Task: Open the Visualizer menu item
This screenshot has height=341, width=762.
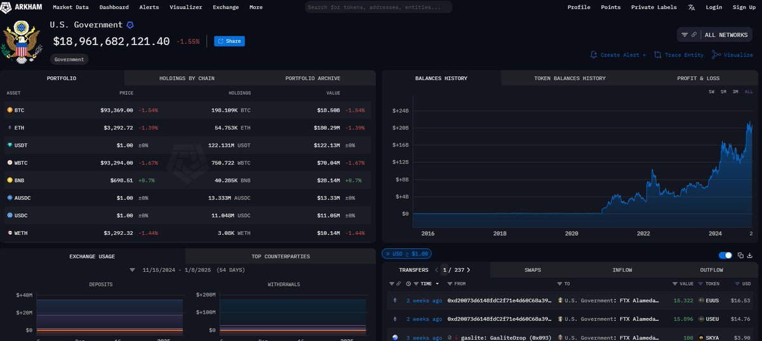Action: pyautogui.click(x=185, y=8)
